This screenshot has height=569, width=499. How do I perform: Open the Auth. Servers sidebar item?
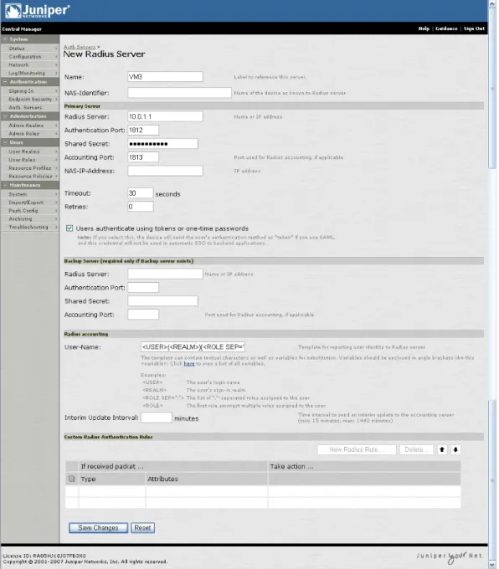tap(25, 107)
